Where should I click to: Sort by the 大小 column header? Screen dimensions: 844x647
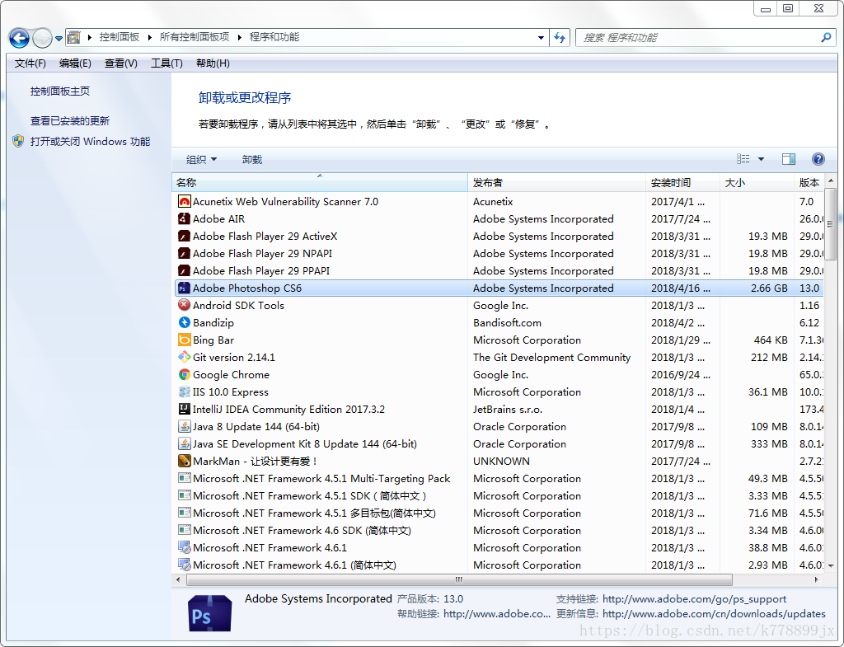coord(757,182)
